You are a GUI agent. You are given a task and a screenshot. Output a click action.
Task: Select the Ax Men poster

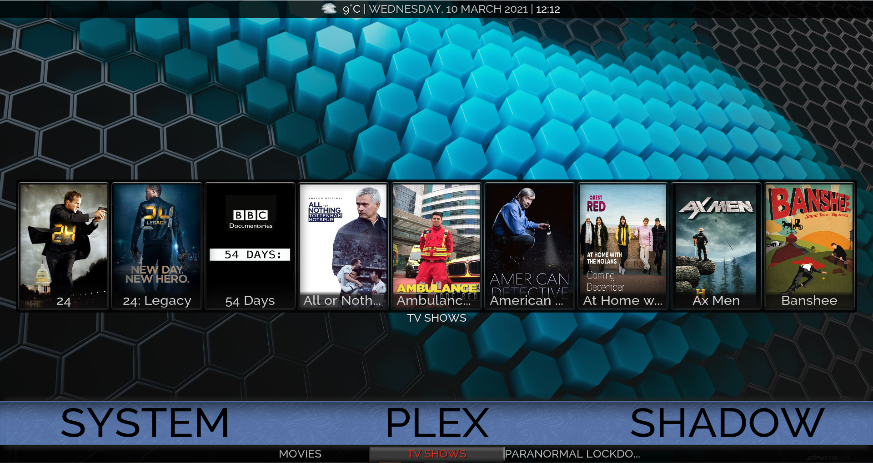click(716, 246)
